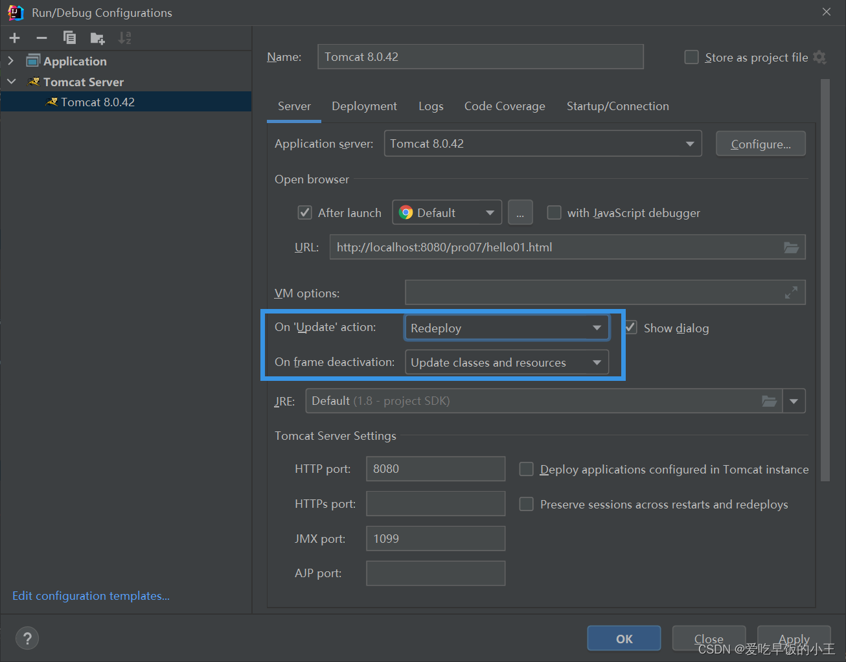Open the On 'Update' action Redeploy dropdown
846x662 pixels.
[507, 328]
